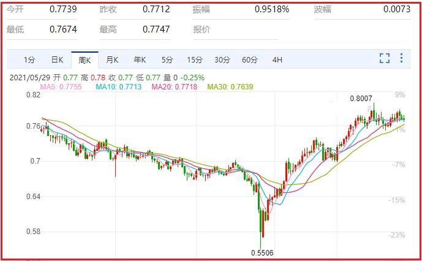Screen dimensions: 422x261
Task: Select the 30分 interval tab
Action: pyautogui.click(x=222, y=60)
